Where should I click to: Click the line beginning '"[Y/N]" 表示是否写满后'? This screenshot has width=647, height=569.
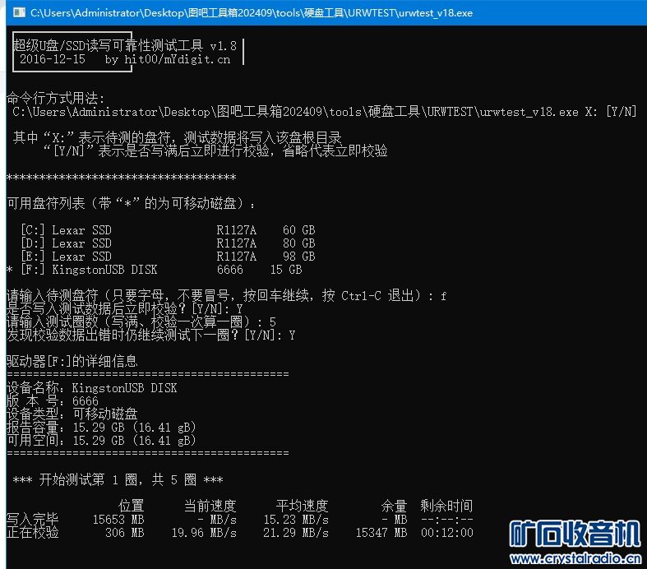click(x=216, y=151)
